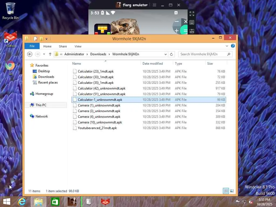Select Calculator (33)_1mdt.apk file

(149, 77)
